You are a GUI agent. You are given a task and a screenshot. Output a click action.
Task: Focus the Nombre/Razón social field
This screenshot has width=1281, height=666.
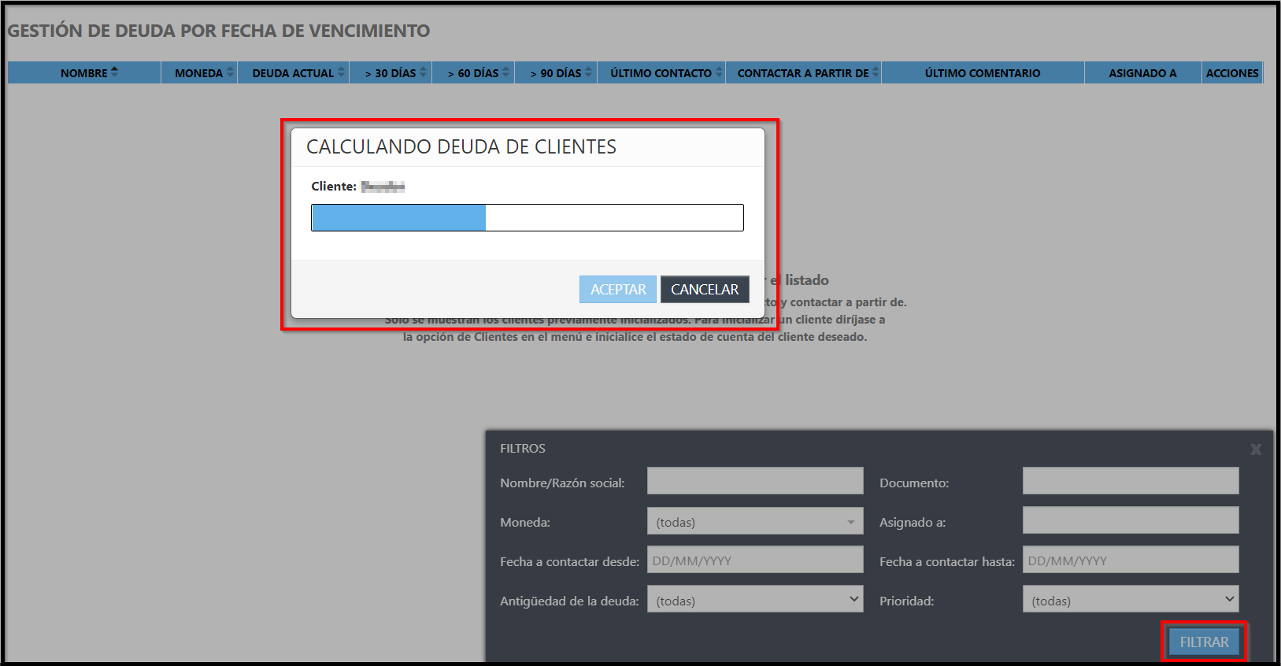point(755,481)
